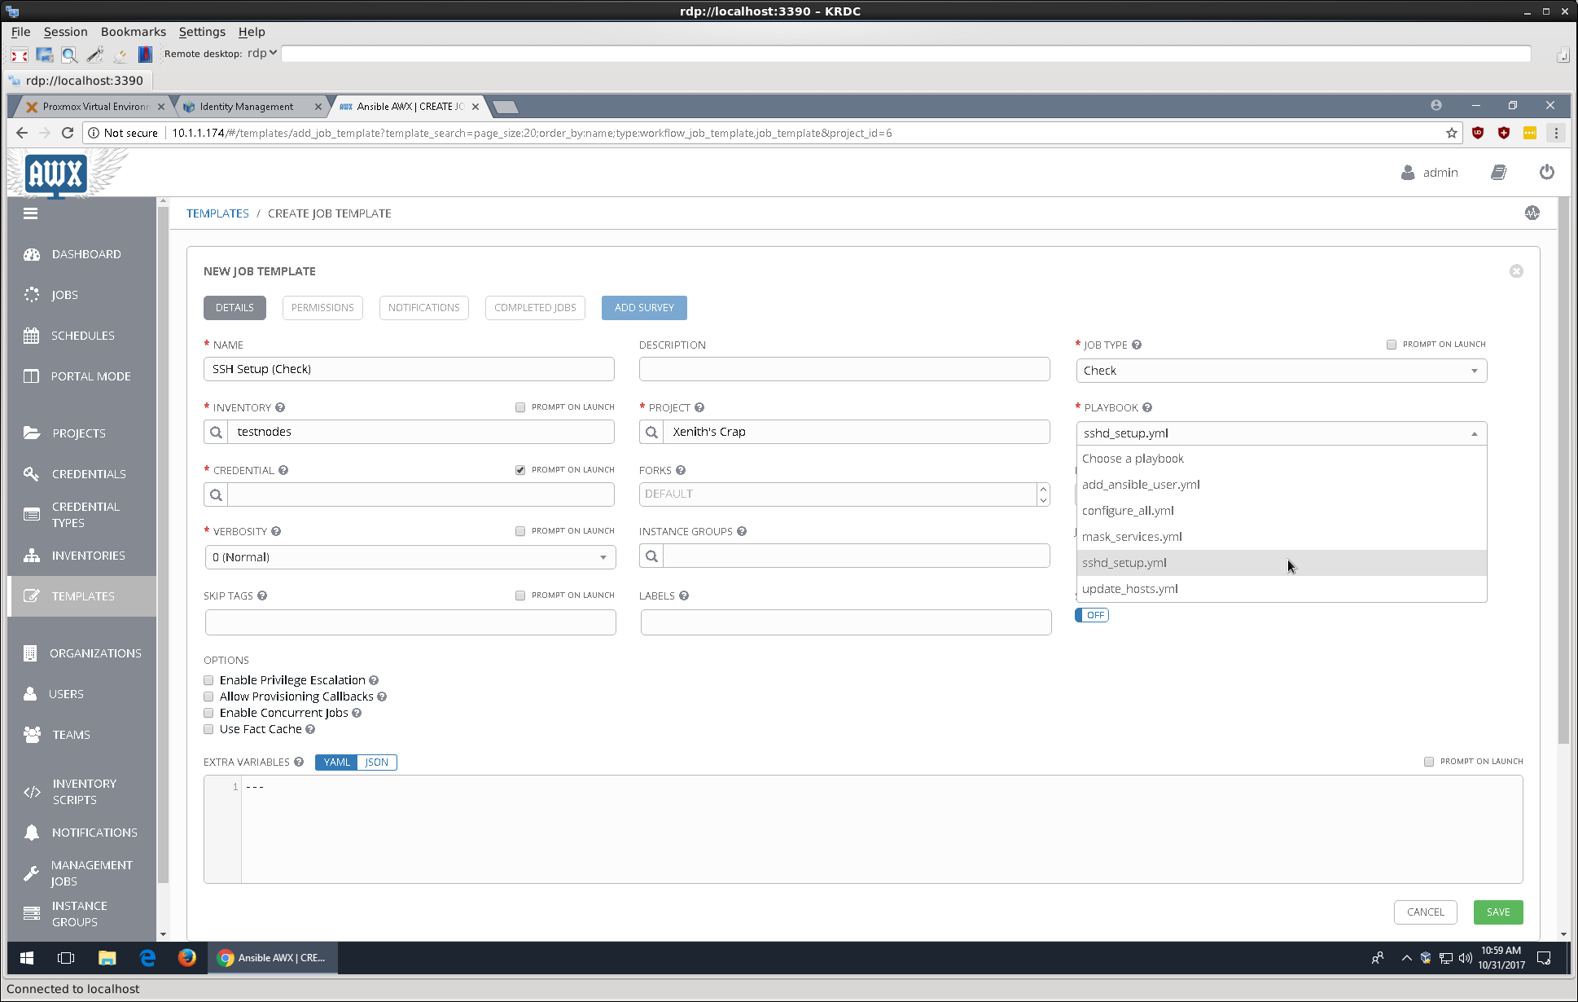
Task: Open the documentation book icon
Action: (x=1498, y=173)
